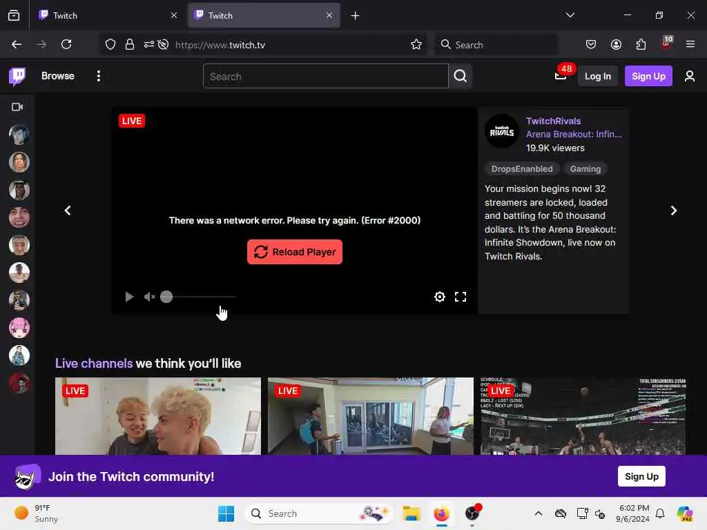Play the featured stream video
The height and width of the screenshot is (530, 707).
(x=129, y=297)
